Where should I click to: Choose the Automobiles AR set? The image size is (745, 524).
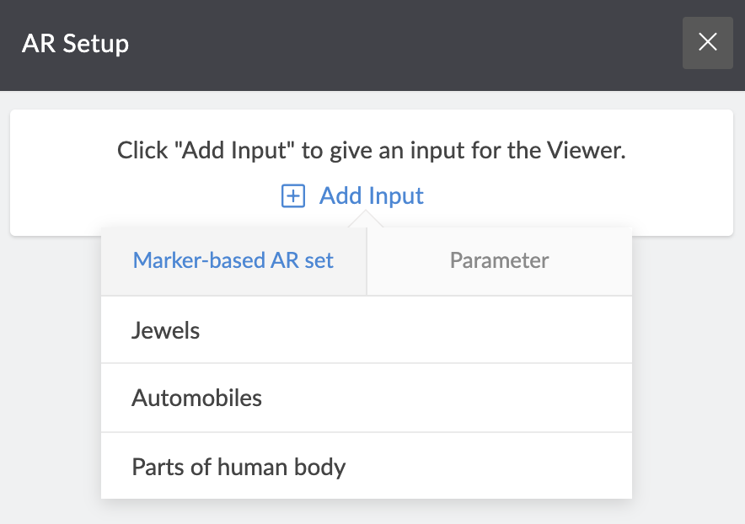coord(196,398)
